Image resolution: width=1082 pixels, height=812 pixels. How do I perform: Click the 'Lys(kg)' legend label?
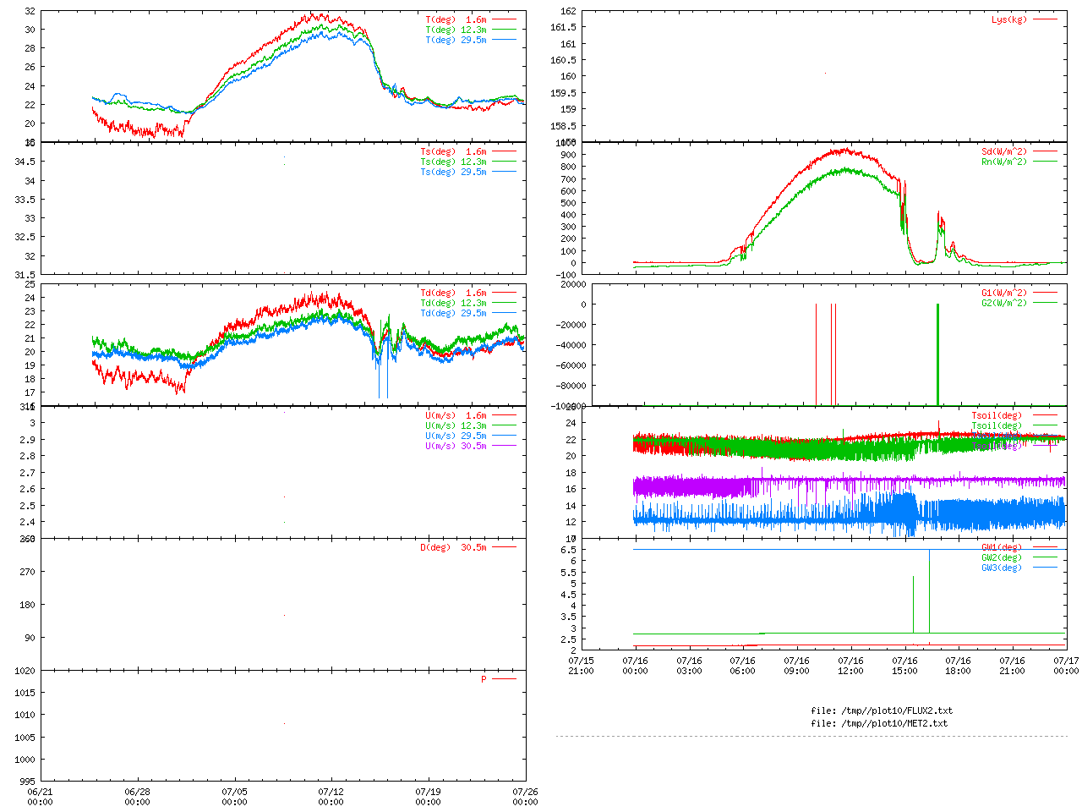(1009, 19)
